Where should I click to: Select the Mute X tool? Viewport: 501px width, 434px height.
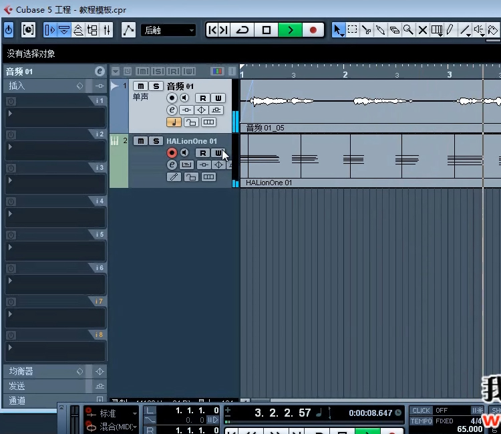pyautogui.click(x=422, y=30)
